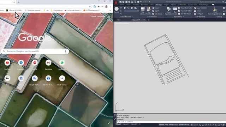Open the Google Traductor shortcut
226x127 pixels.
coord(35,80)
